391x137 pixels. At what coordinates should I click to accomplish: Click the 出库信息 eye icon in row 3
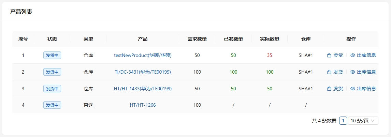tap(353, 89)
